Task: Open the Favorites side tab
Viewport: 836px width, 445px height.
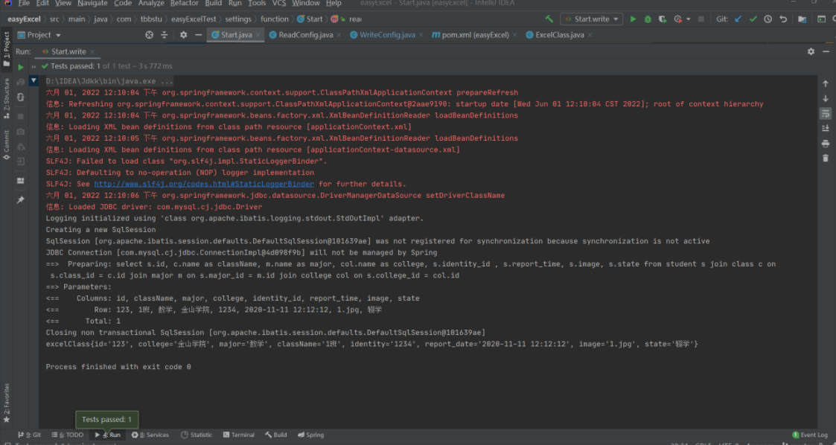Action: tap(7, 403)
